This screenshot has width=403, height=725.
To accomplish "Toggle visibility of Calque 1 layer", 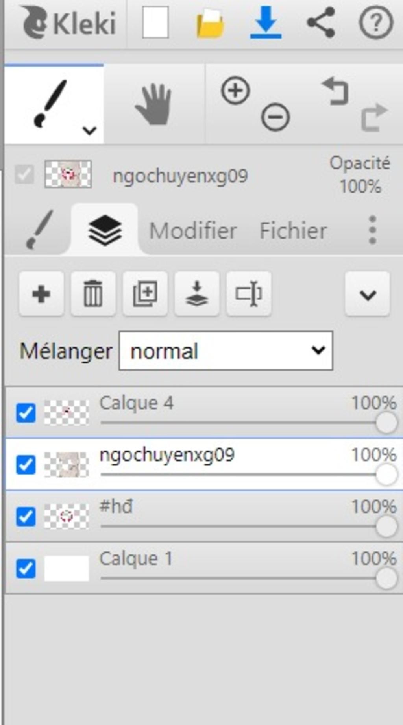I will tap(26, 569).
